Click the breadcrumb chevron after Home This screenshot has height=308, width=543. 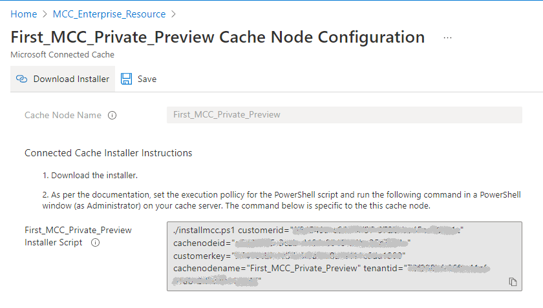[x=45, y=14]
